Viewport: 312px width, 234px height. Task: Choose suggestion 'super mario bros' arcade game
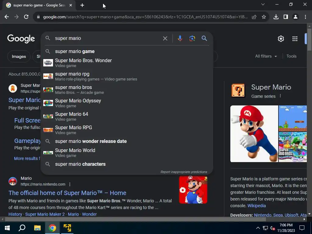(x=127, y=90)
